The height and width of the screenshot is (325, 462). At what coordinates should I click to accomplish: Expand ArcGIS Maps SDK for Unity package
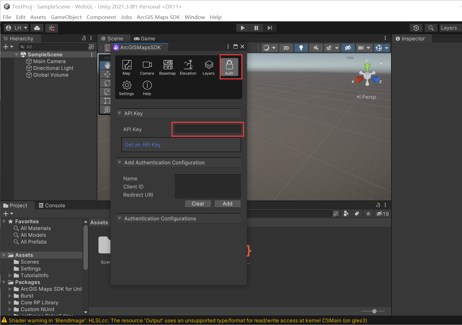coord(10,289)
